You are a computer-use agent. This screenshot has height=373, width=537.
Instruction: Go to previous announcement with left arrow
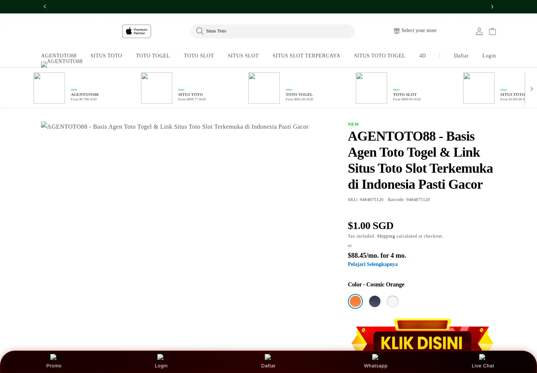[45, 6]
